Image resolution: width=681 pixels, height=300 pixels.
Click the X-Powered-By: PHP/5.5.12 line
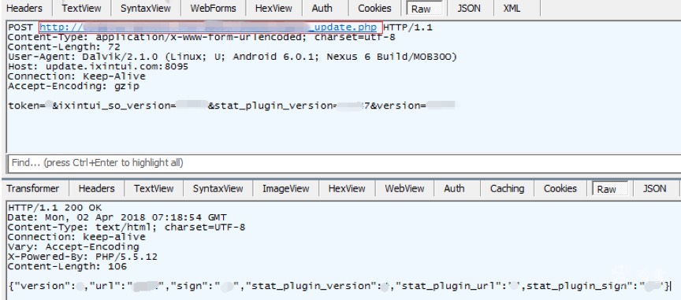(83, 257)
